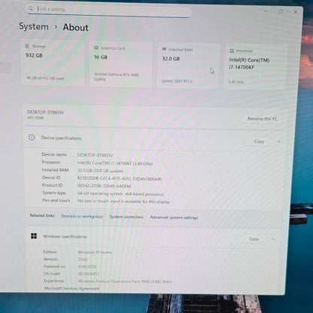Screen dimensions: 313x313
Task: Minimize the Settings window
Action: [266, 11]
